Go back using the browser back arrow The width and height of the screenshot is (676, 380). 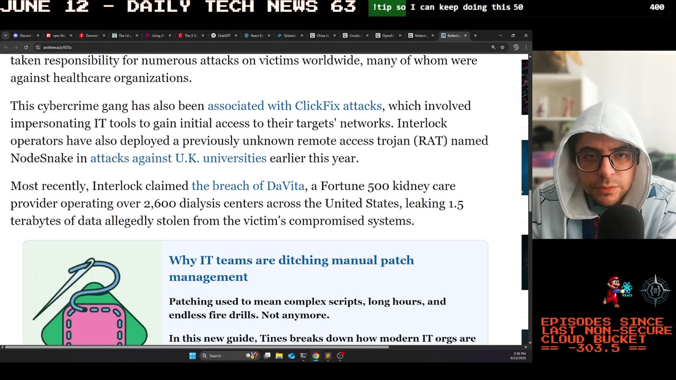click(6, 47)
